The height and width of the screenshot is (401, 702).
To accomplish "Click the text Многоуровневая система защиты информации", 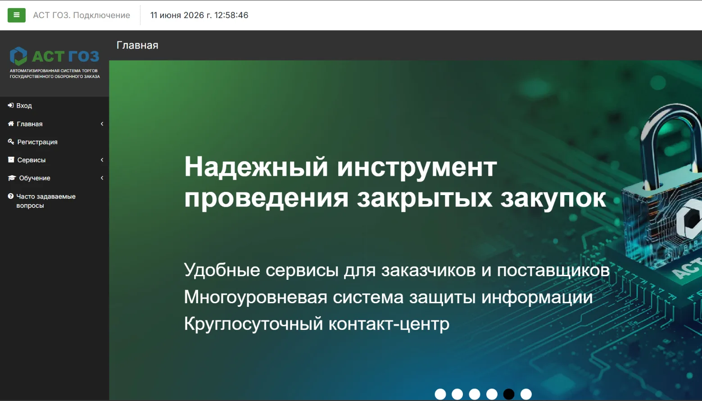I will pos(388,297).
